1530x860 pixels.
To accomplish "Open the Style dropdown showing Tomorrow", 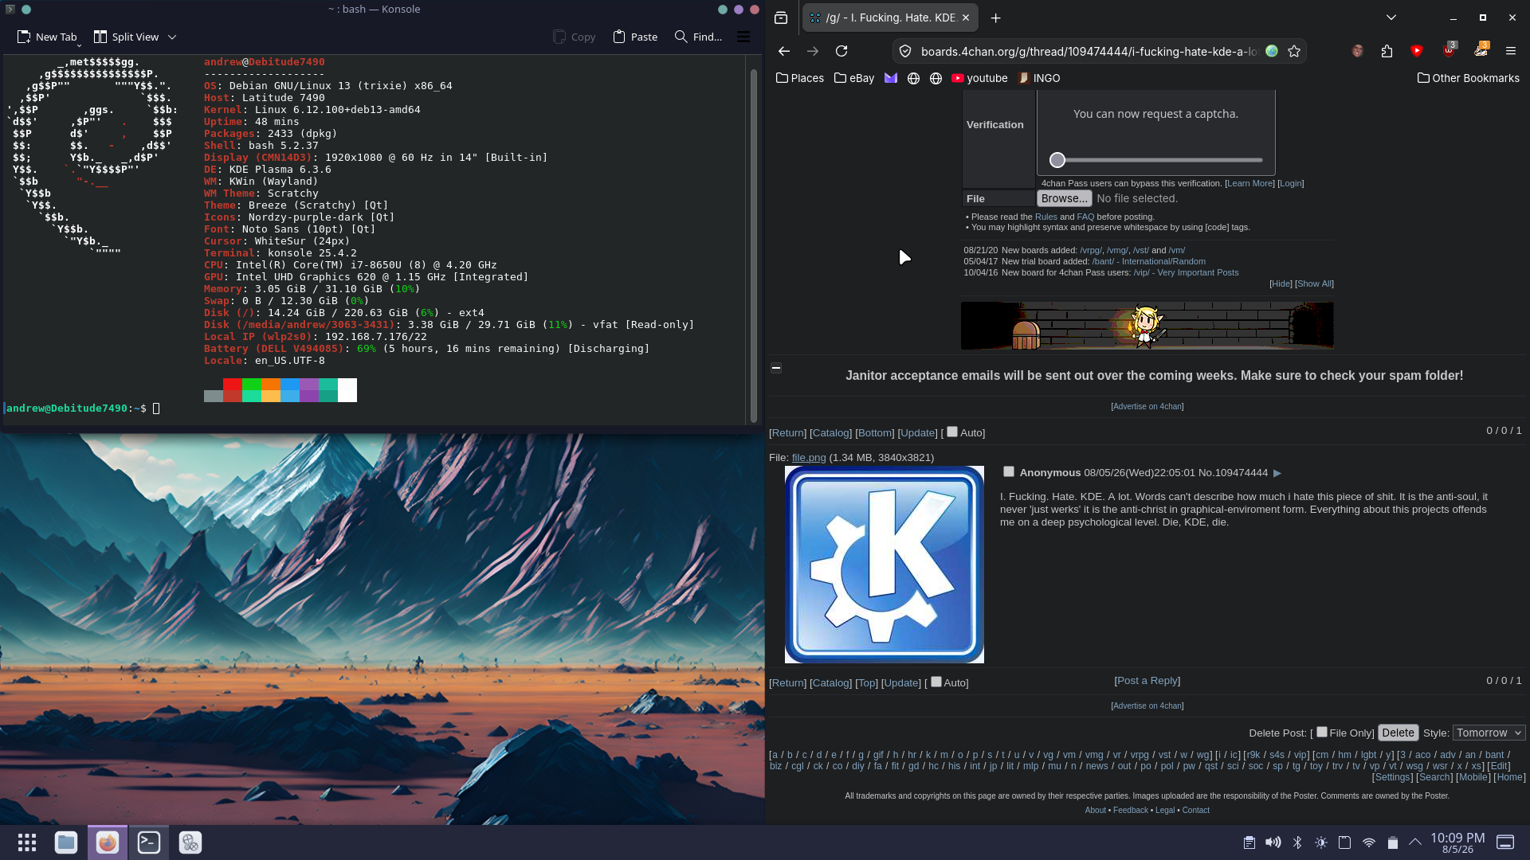I will click(1489, 733).
